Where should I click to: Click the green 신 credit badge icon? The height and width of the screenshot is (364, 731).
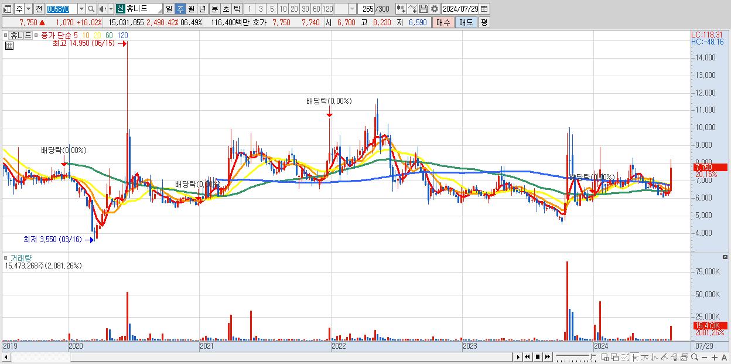120,9
